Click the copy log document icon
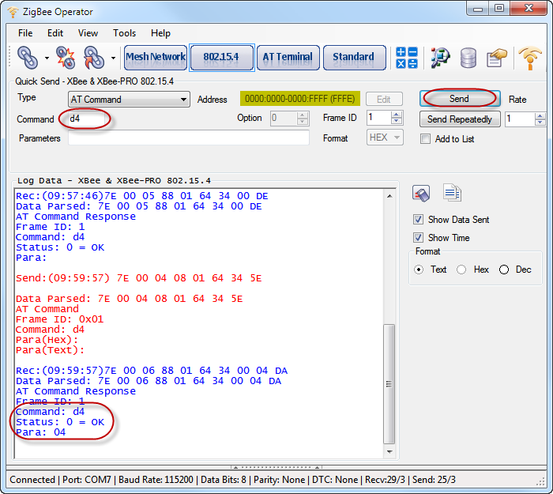The height and width of the screenshot is (494, 553). click(452, 193)
